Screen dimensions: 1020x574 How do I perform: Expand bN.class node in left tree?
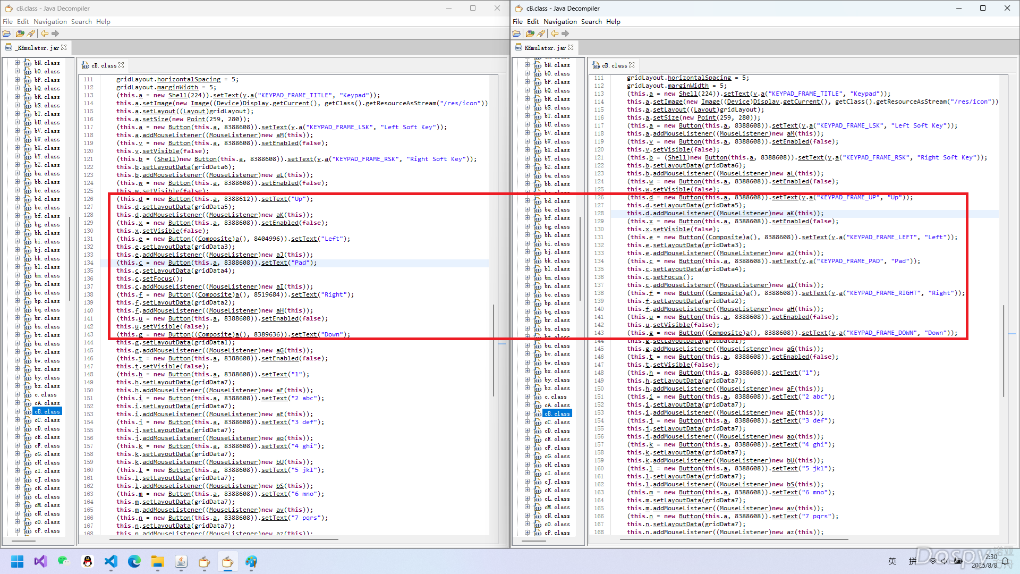point(17,63)
